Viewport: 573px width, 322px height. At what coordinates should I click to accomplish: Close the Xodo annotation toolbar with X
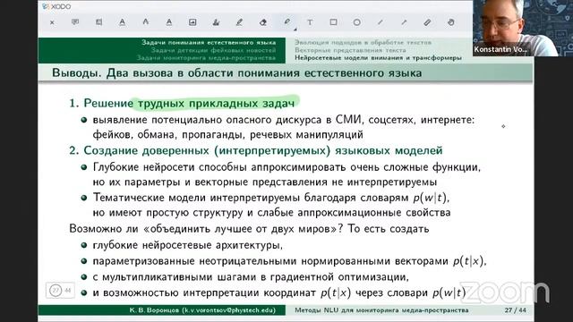[52, 22]
